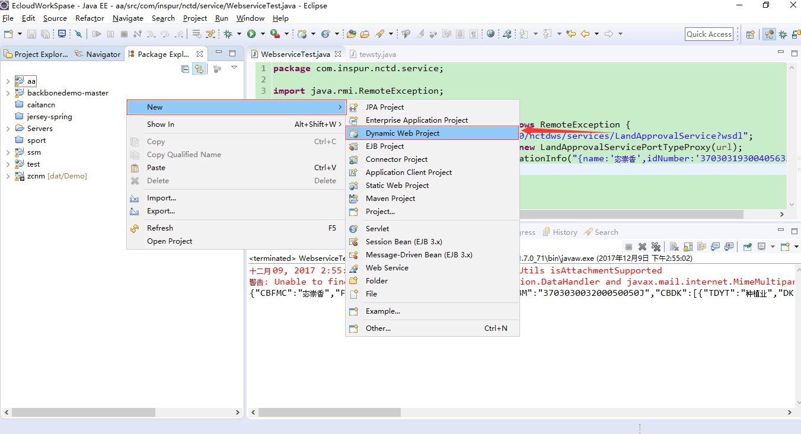Click the Skip All Breakpoints icon
801x434 pixels.
78,34
